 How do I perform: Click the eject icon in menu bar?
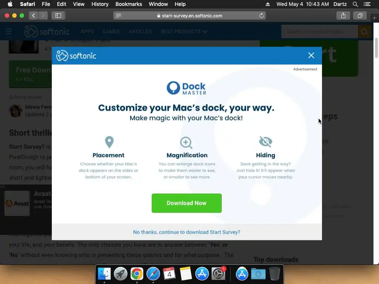pos(268,4)
